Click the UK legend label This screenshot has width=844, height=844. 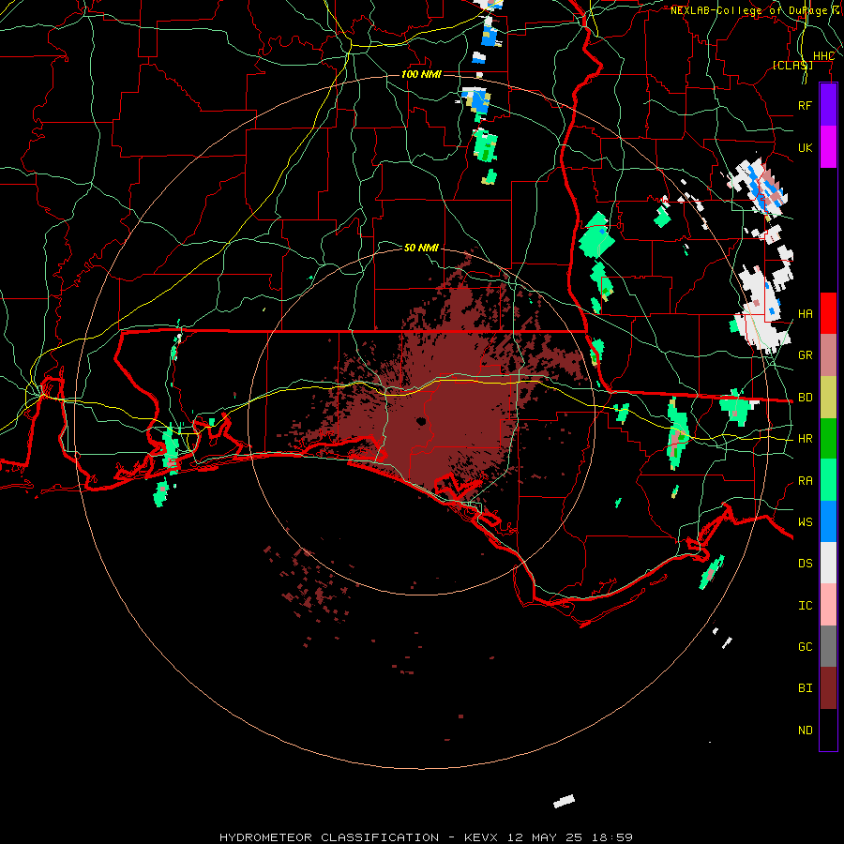pos(805,147)
